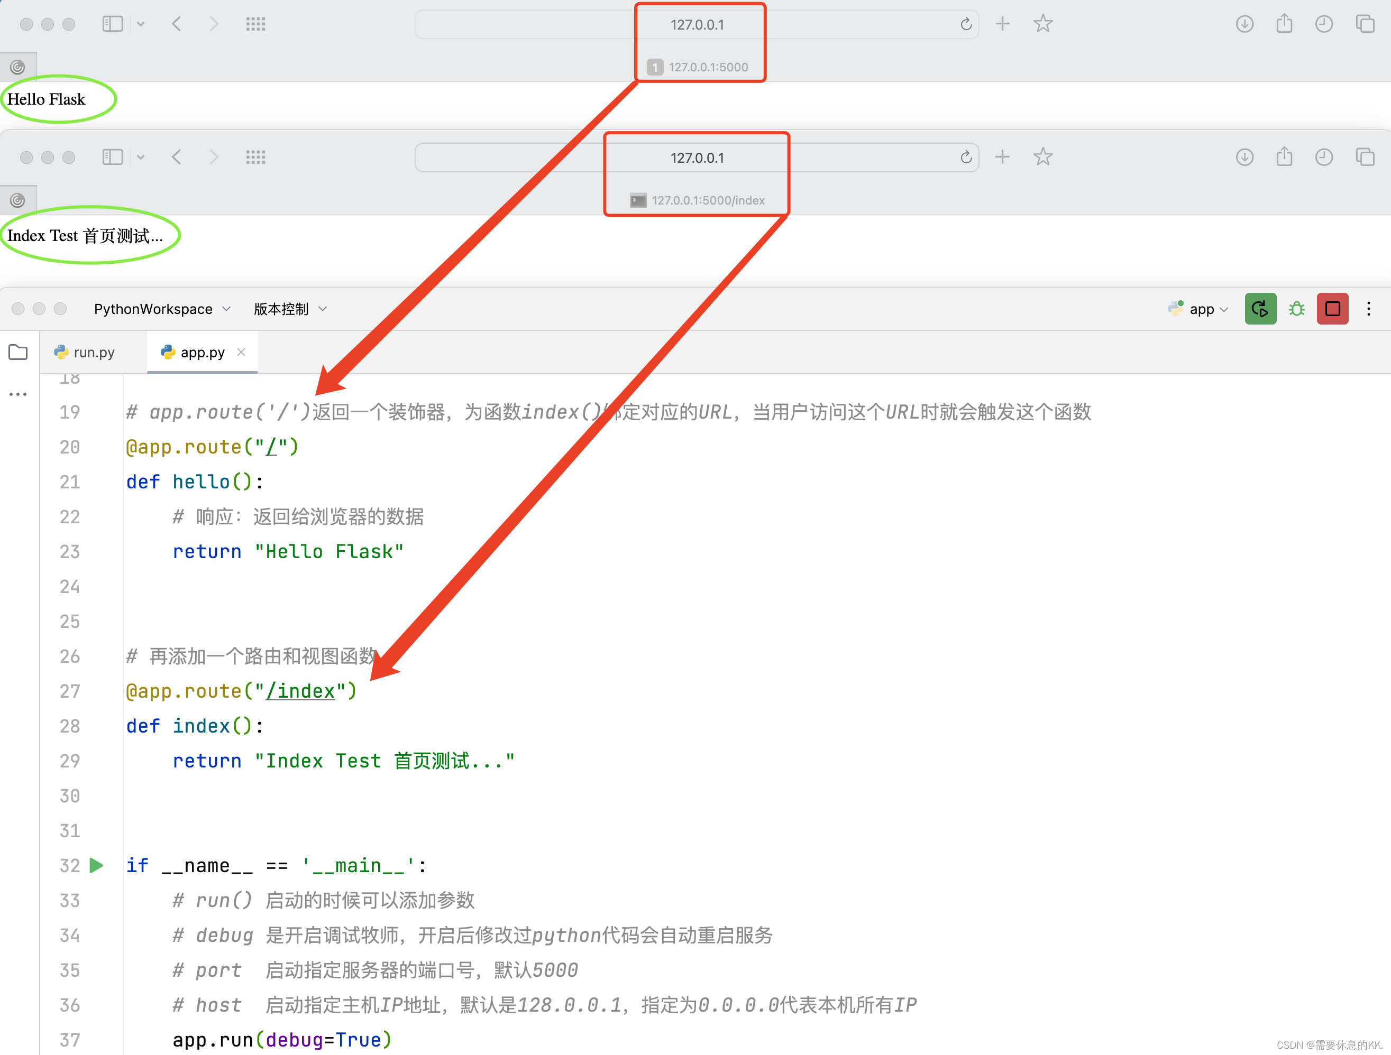Screen dimensions: 1391x1055
Task: Rerun app with green rerun button
Action: point(1260,309)
